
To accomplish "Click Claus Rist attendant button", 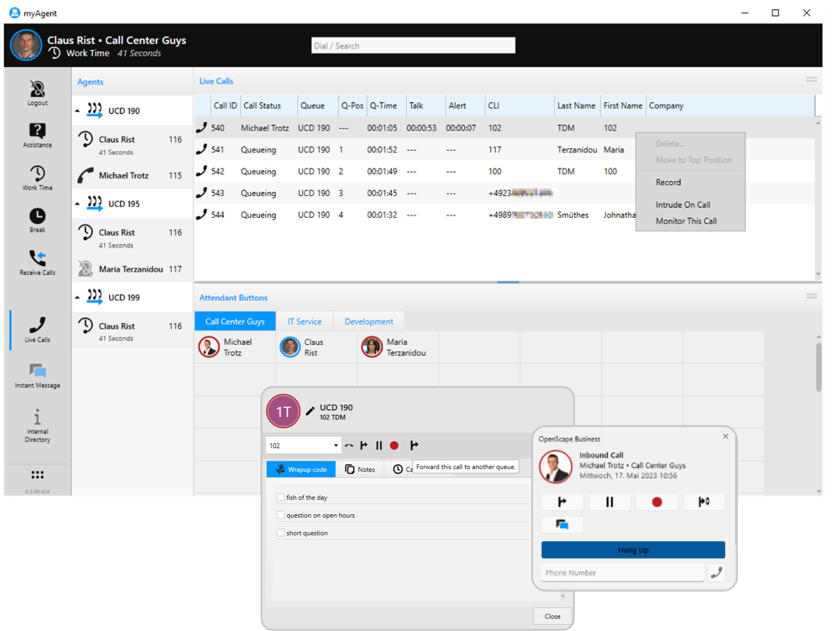I will click(316, 347).
